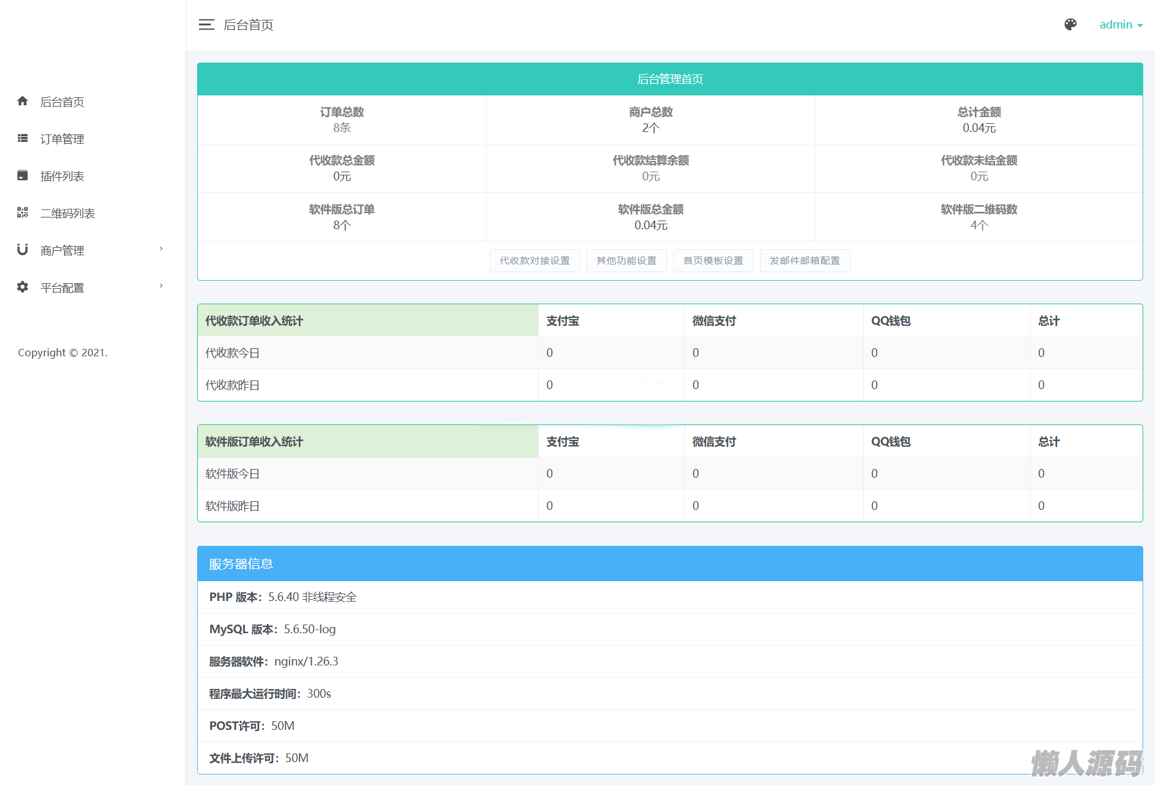The height and width of the screenshot is (785, 1155).
Task: Open 订单管理 in the sidebar
Action: tap(62, 139)
